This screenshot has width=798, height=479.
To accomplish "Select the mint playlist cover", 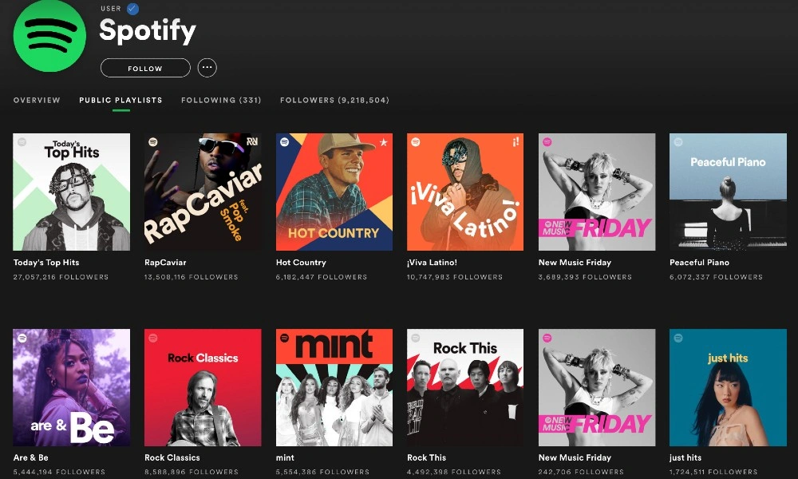I will [334, 387].
